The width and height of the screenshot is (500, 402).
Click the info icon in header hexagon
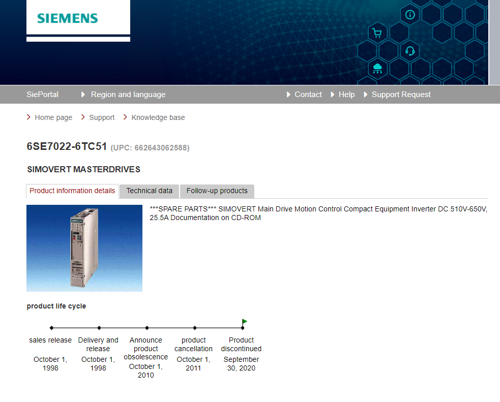point(410,15)
